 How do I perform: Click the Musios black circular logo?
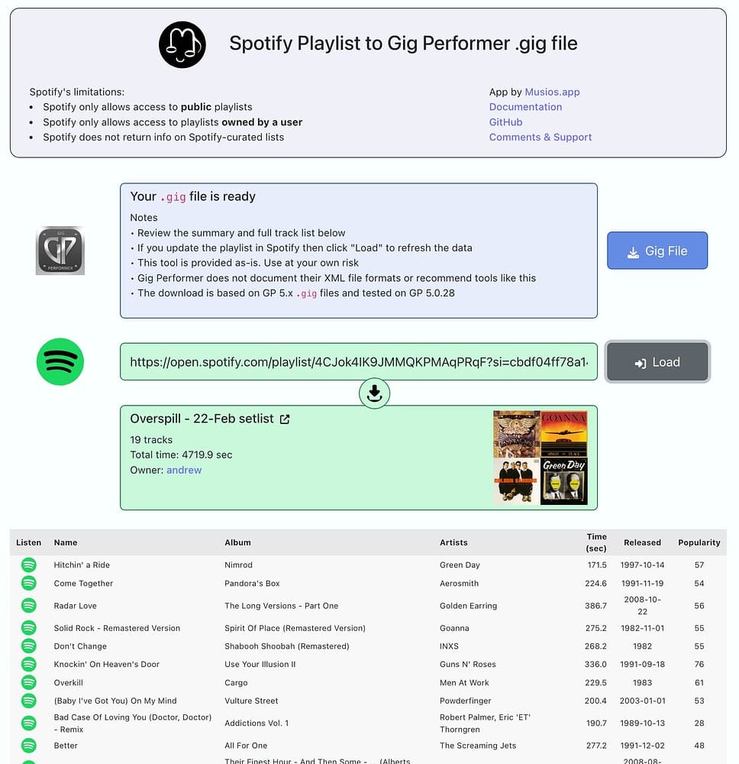[x=182, y=44]
